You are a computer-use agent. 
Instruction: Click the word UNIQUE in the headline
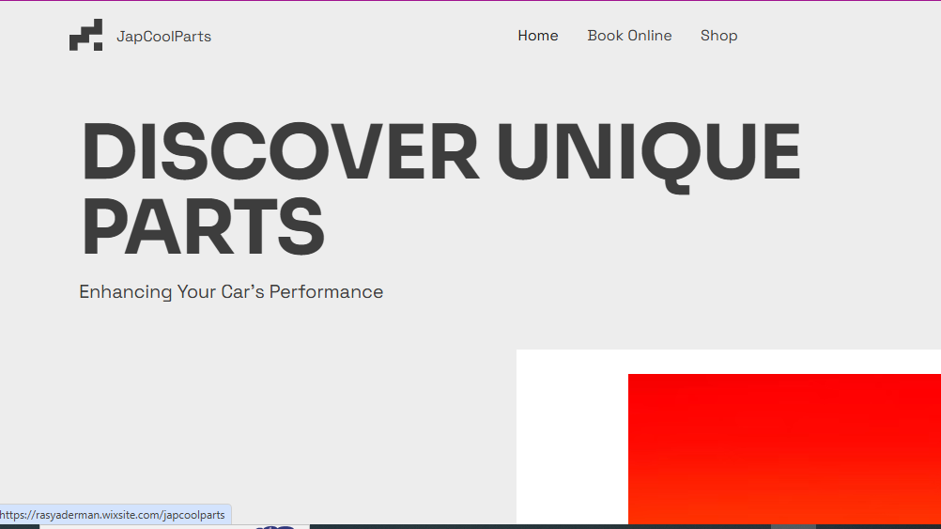pos(648,153)
